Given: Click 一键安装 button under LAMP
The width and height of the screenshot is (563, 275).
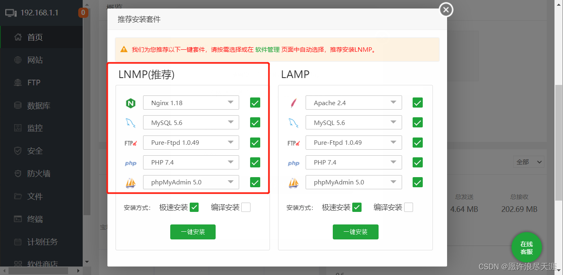Looking at the screenshot, I should coord(355,232).
